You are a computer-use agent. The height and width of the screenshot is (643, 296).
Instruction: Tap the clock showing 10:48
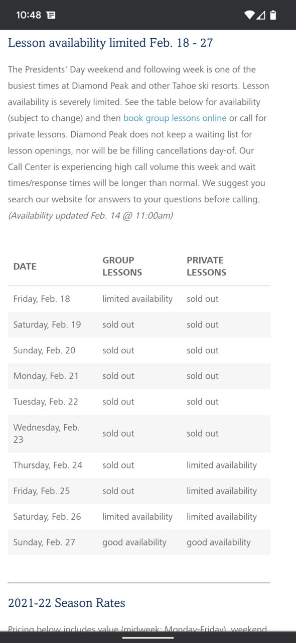pos(29,15)
